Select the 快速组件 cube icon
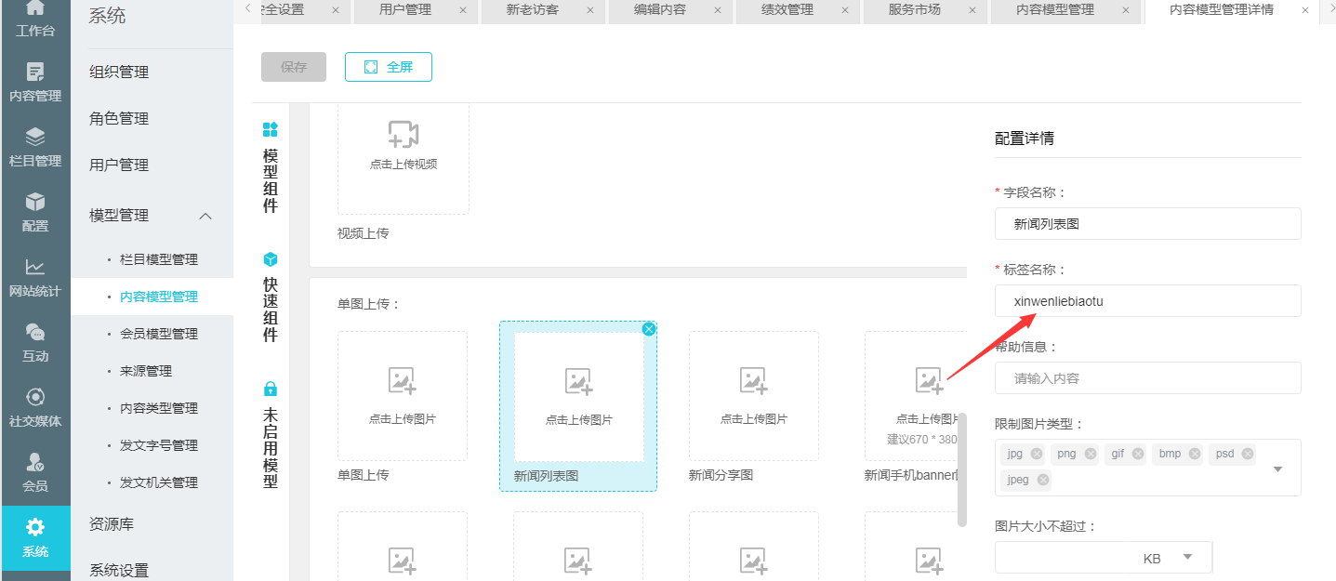 pyautogui.click(x=271, y=259)
